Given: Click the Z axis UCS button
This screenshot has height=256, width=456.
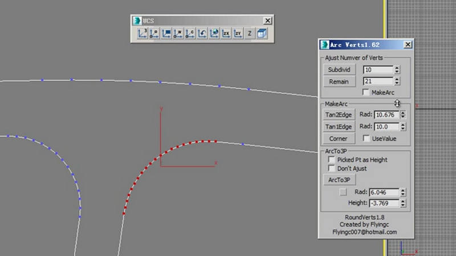Looking at the screenshot, I should [250, 34].
